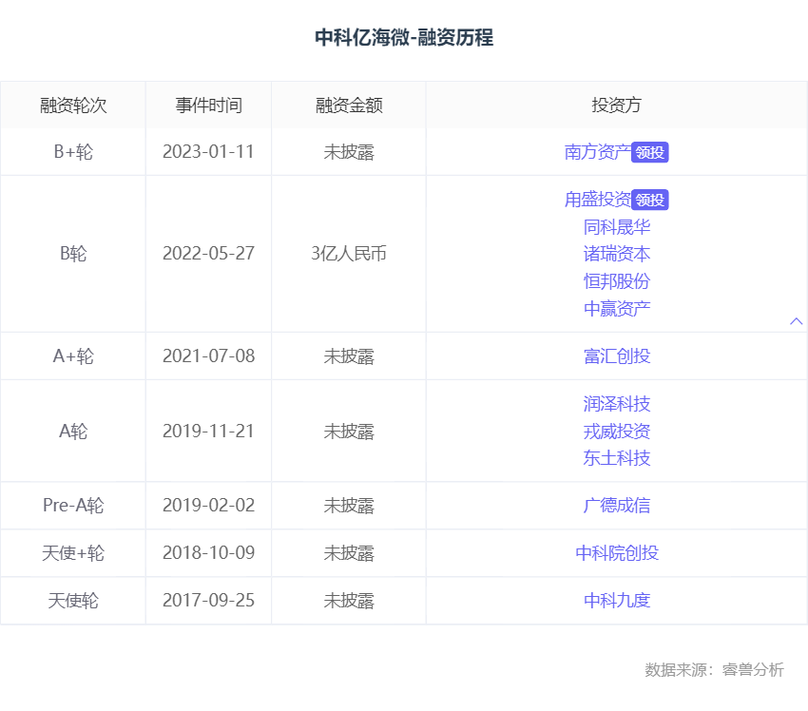Click the 领投 badge beside 南方资产
This screenshot has height=711, width=808.
tap(650, 152)
